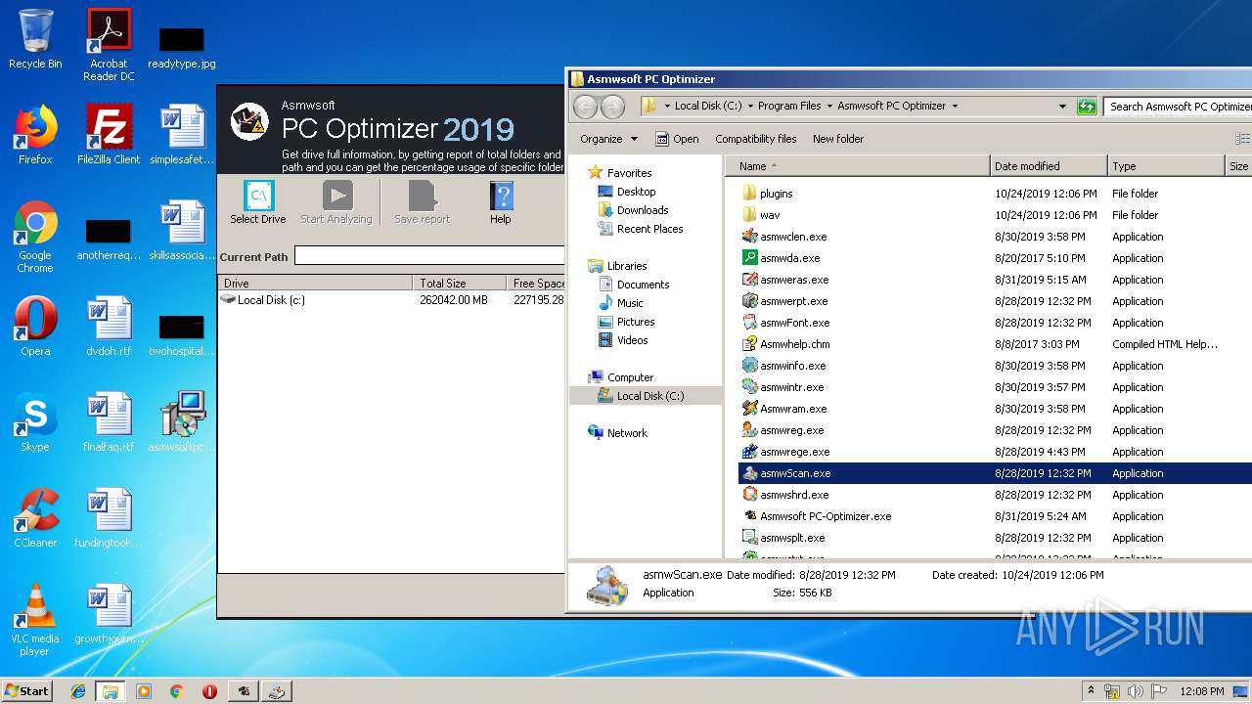
Task: Launch Internet Explorer from taskbar
Action: [78, 691]
